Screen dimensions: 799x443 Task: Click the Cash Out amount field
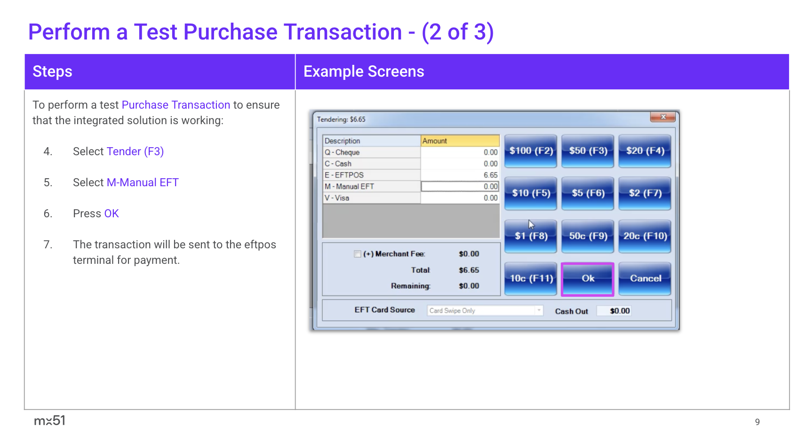pyautogui.click(x=614, y=311)
